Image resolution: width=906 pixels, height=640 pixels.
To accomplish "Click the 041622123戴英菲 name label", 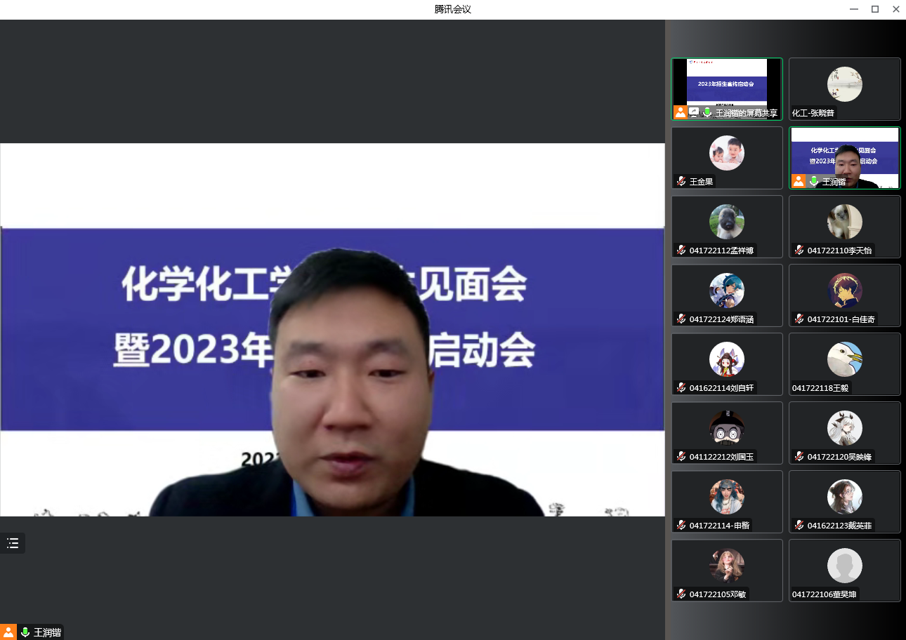I will tap(839, 526).
